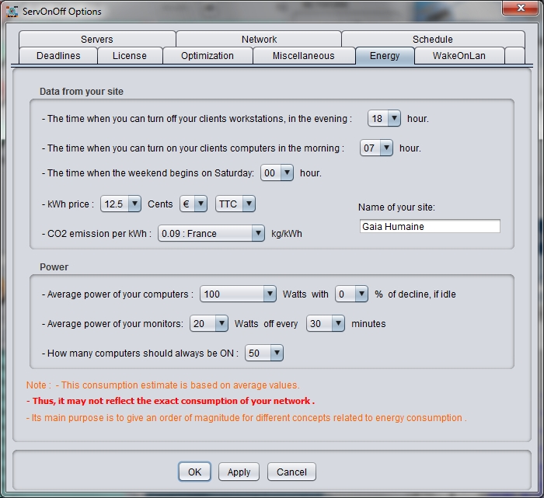Click the ServOnOff app icon in title bar

click(x=12, y=11)
